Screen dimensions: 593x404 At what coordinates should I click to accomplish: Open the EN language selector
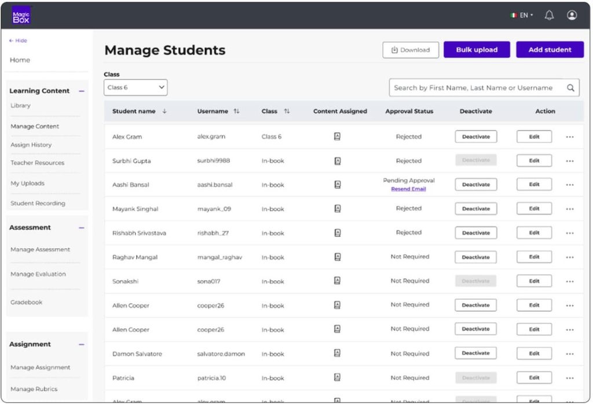point(522,16)
